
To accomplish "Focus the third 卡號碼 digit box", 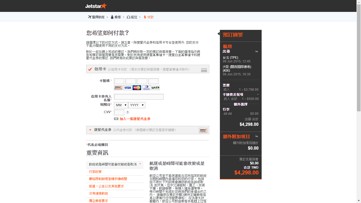I will 142,81.
